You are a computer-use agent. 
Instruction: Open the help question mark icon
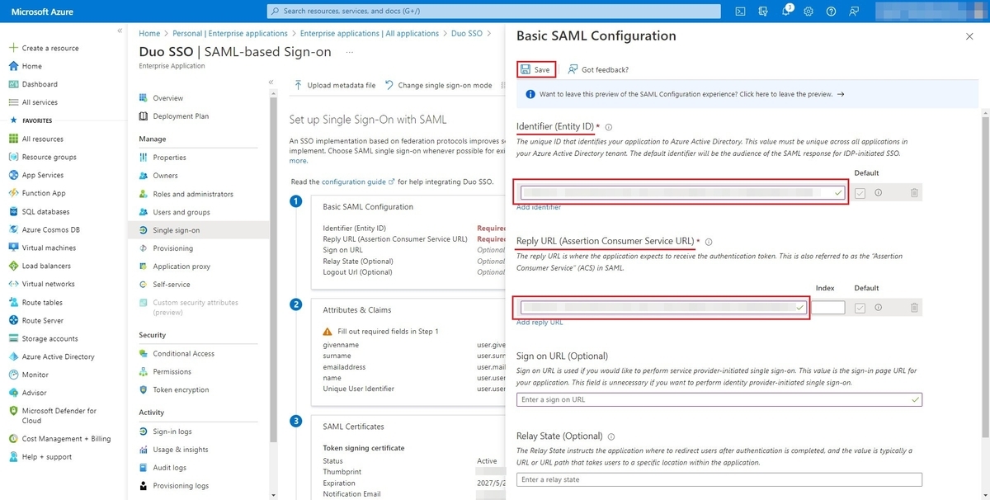(x=831, y=12)
